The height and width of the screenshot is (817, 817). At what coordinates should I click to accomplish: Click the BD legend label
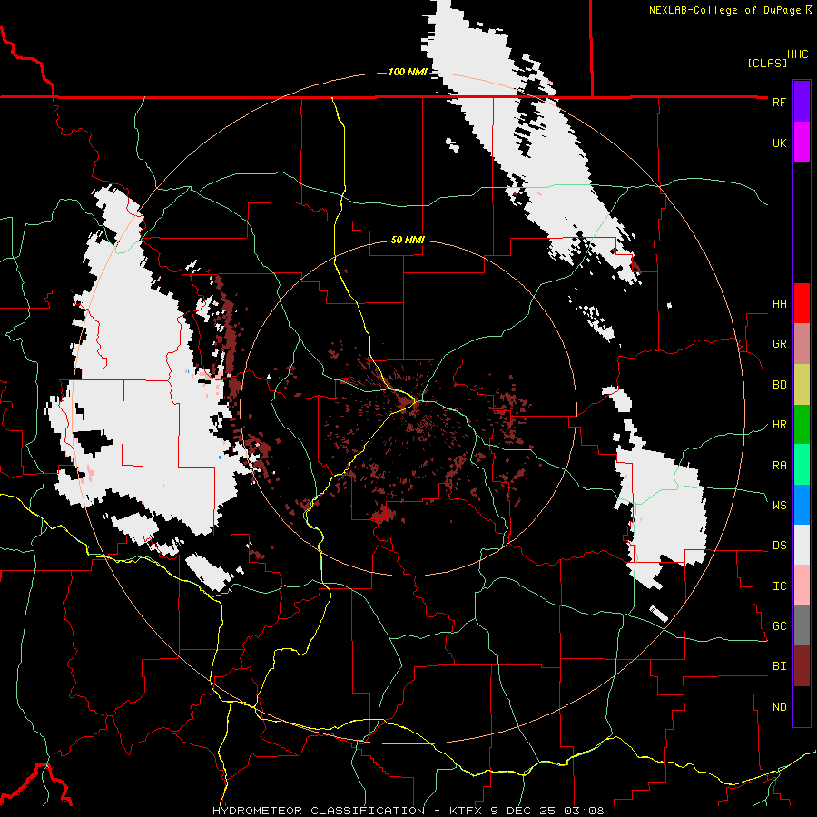point(779,385)
